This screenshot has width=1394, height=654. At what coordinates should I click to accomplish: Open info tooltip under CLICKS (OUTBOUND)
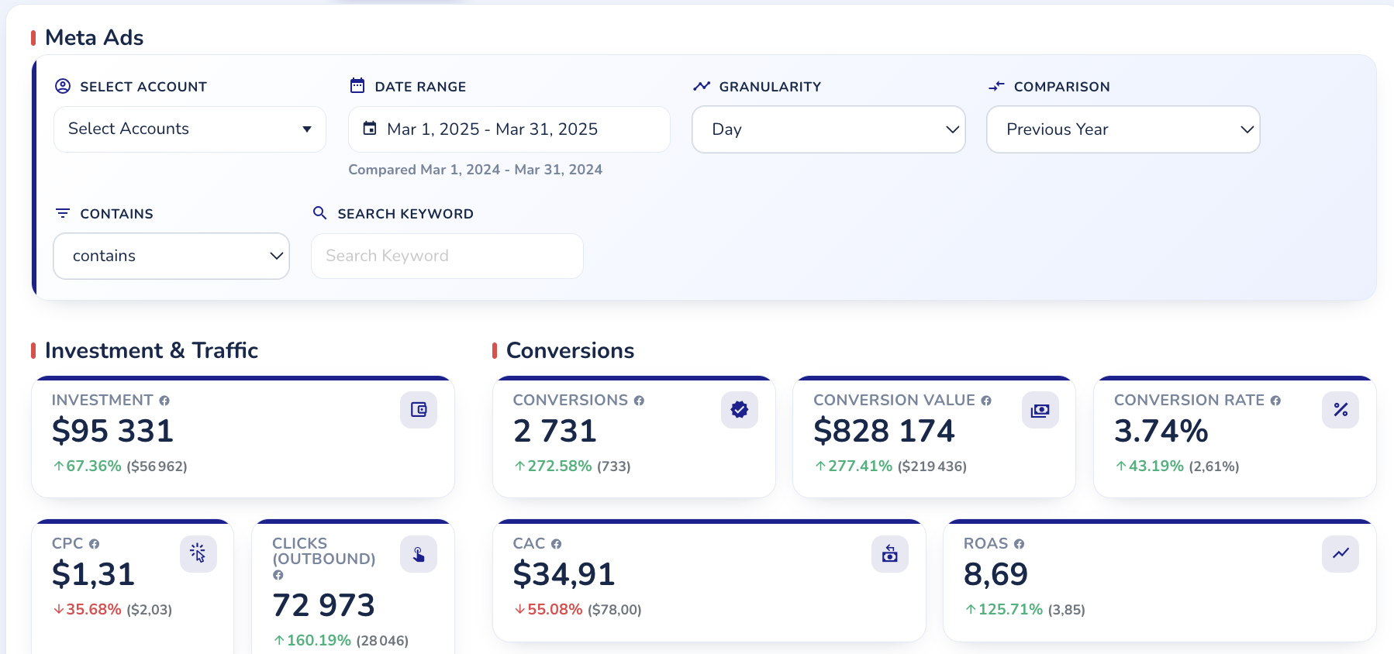click(x=278, y=575)
